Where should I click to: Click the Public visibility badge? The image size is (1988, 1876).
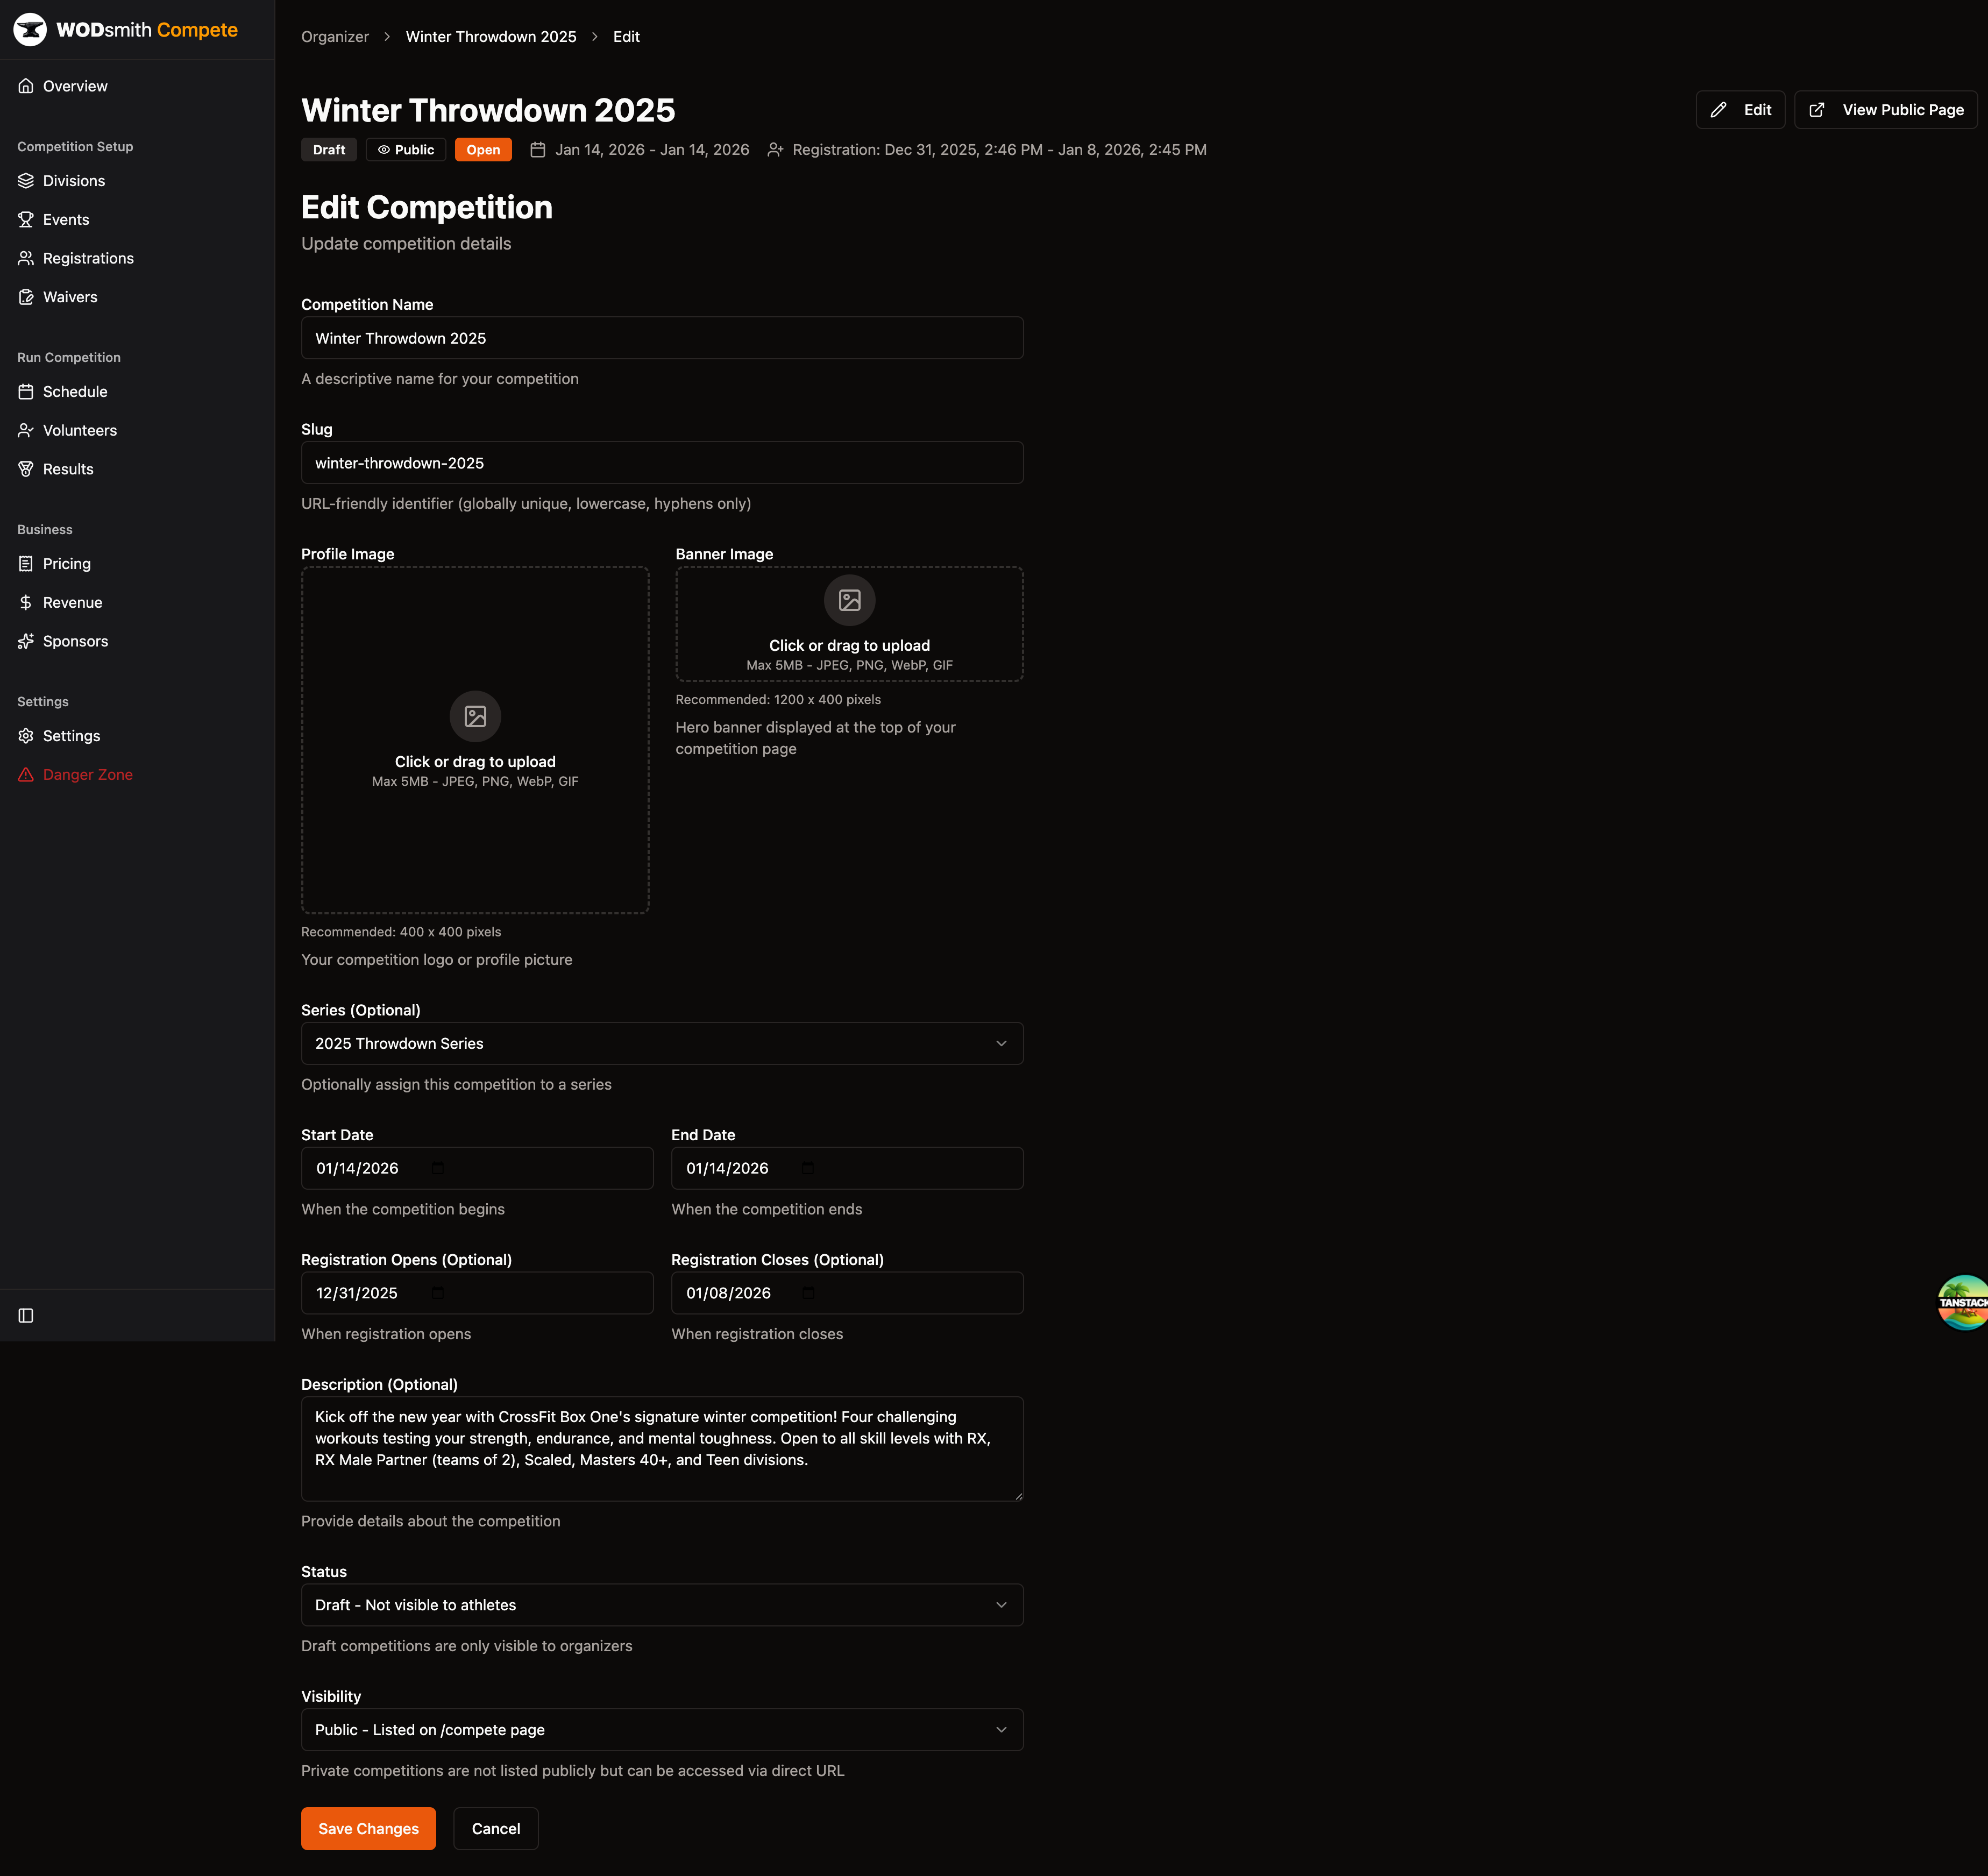[x=406, y=150]
